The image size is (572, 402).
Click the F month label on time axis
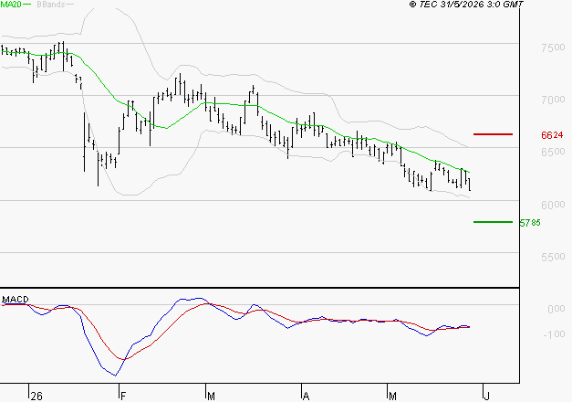(x=123, y=397)
